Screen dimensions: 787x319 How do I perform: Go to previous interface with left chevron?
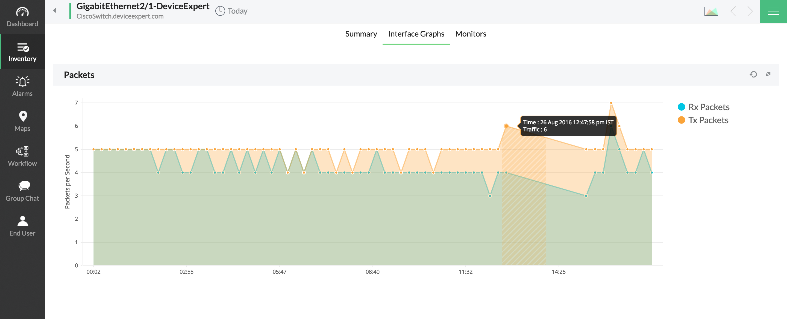(x=733, y=12)
